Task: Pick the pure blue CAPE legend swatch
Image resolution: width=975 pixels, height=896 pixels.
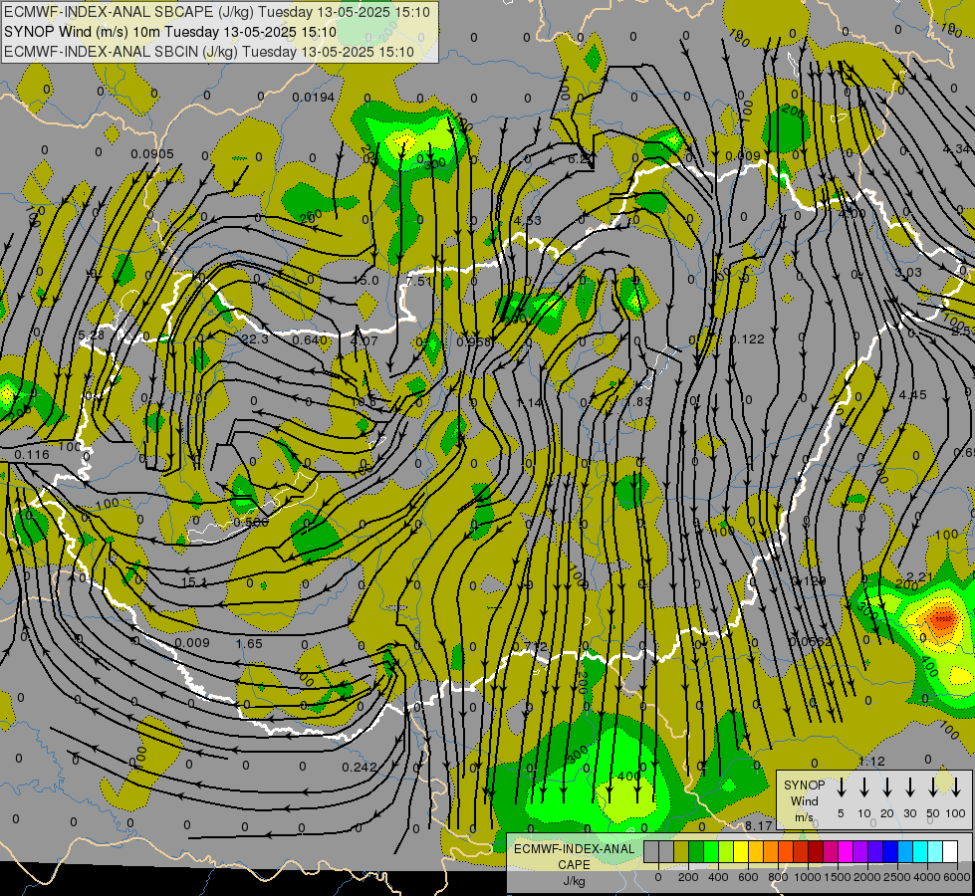Action: pos(889,851)
